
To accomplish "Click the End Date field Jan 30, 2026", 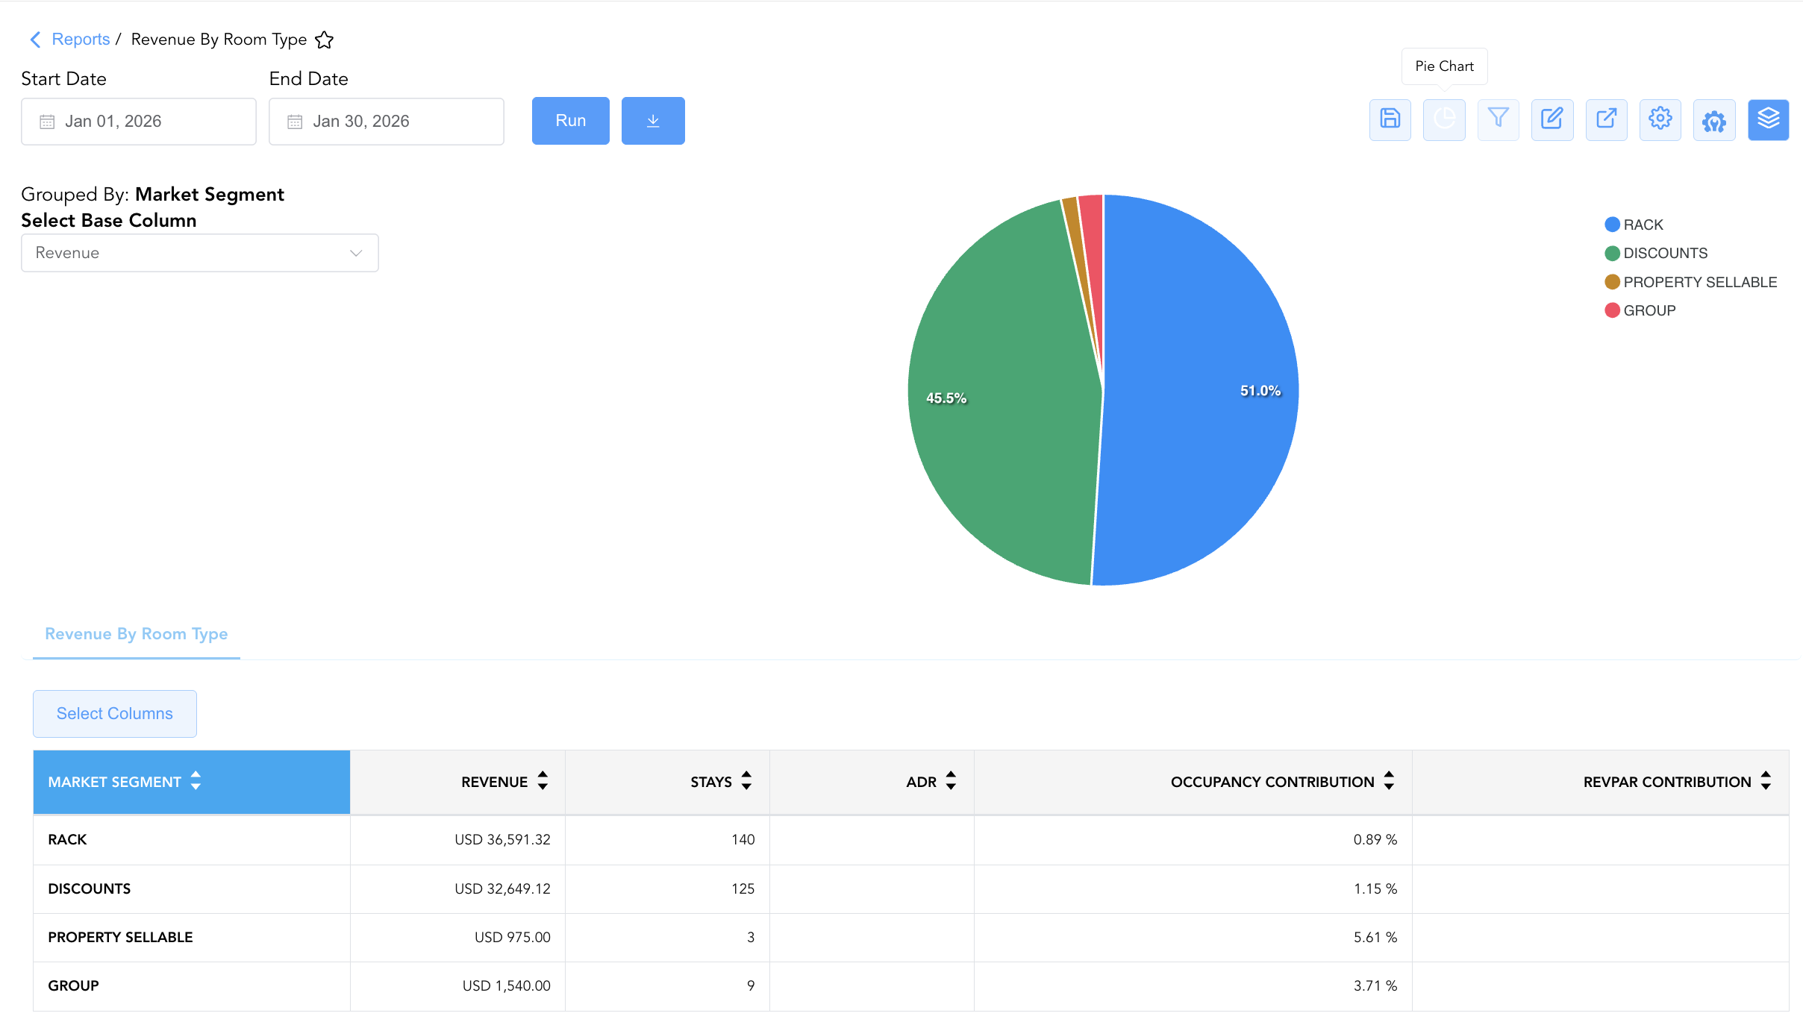I will coord(387,122).
